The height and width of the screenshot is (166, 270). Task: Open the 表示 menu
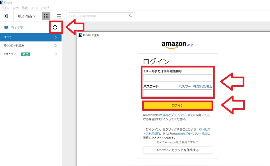[15, 8]
